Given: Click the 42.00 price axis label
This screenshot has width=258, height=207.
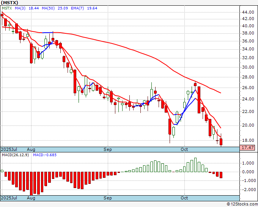Looking at the screenshot, I should [248, 19].
